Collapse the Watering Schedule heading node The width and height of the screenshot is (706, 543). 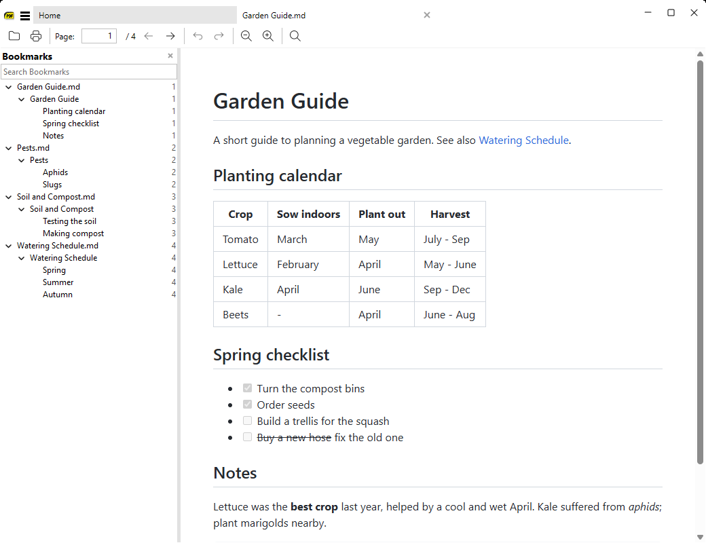click(21, 258)
